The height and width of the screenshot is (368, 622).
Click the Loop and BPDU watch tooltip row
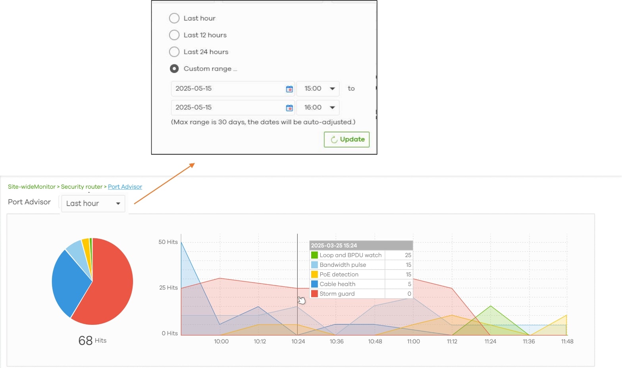tap(361, 255)
